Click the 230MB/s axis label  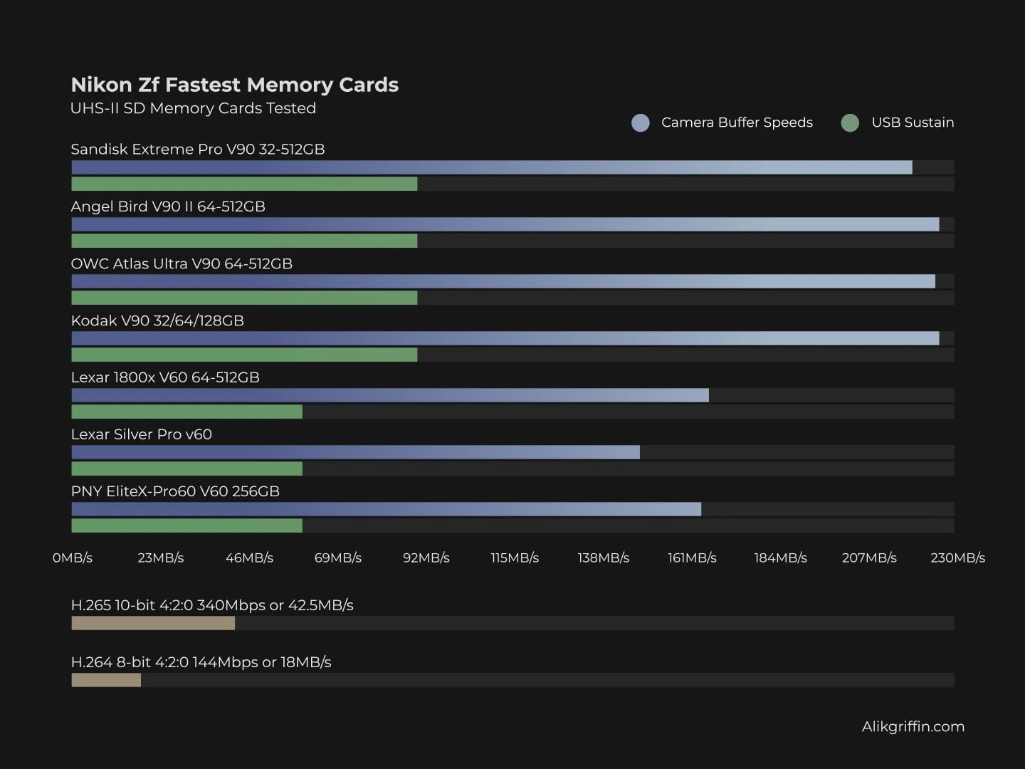(x=957, y=558)
